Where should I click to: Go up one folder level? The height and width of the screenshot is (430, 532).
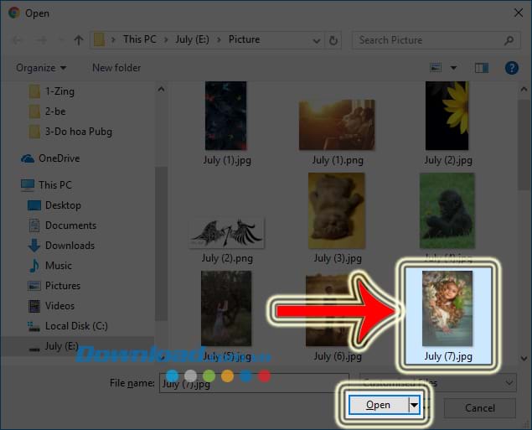(x=79, y=40)
